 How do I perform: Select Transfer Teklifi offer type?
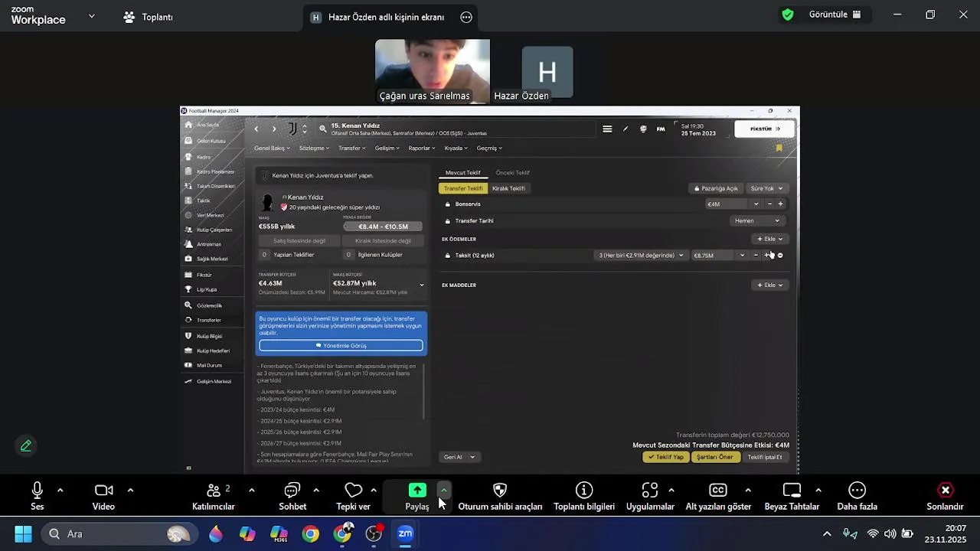click(463, 188)
